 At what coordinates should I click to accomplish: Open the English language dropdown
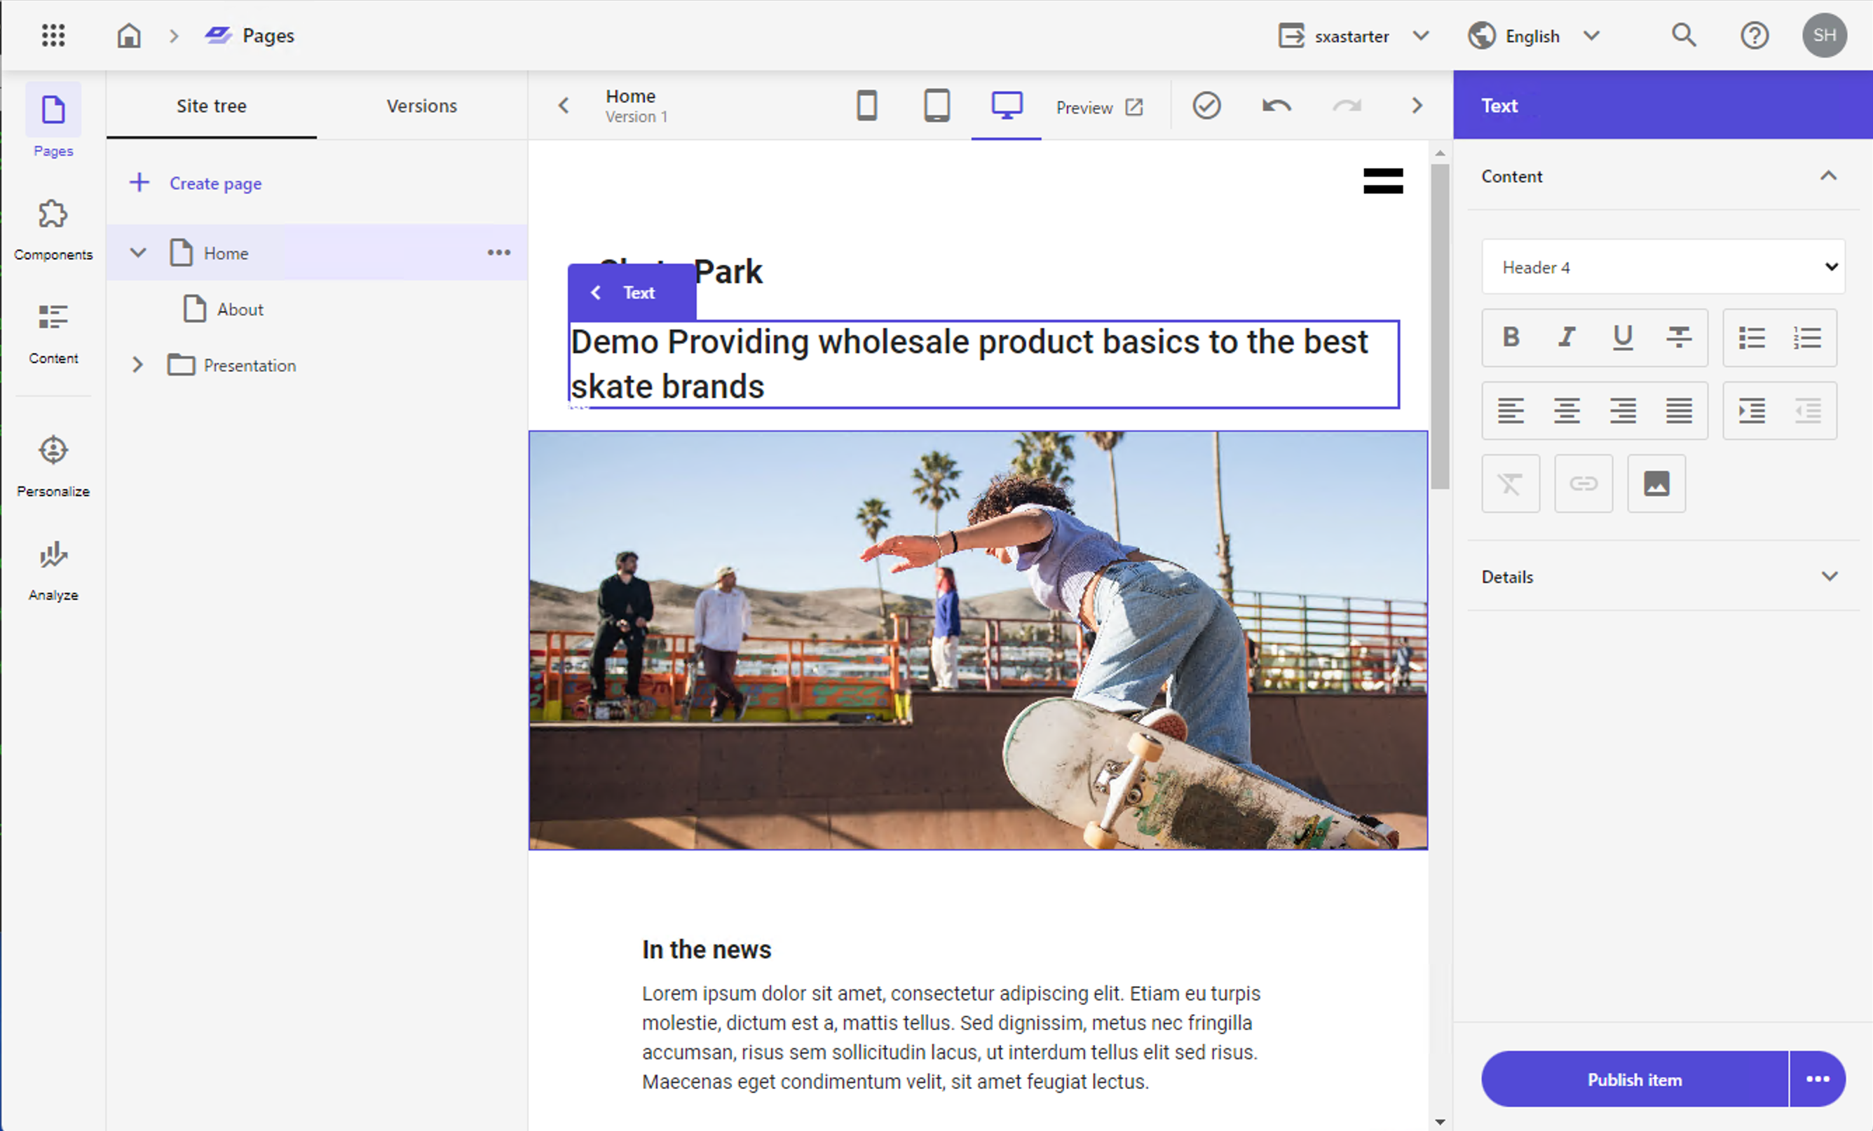point(1534,36)
